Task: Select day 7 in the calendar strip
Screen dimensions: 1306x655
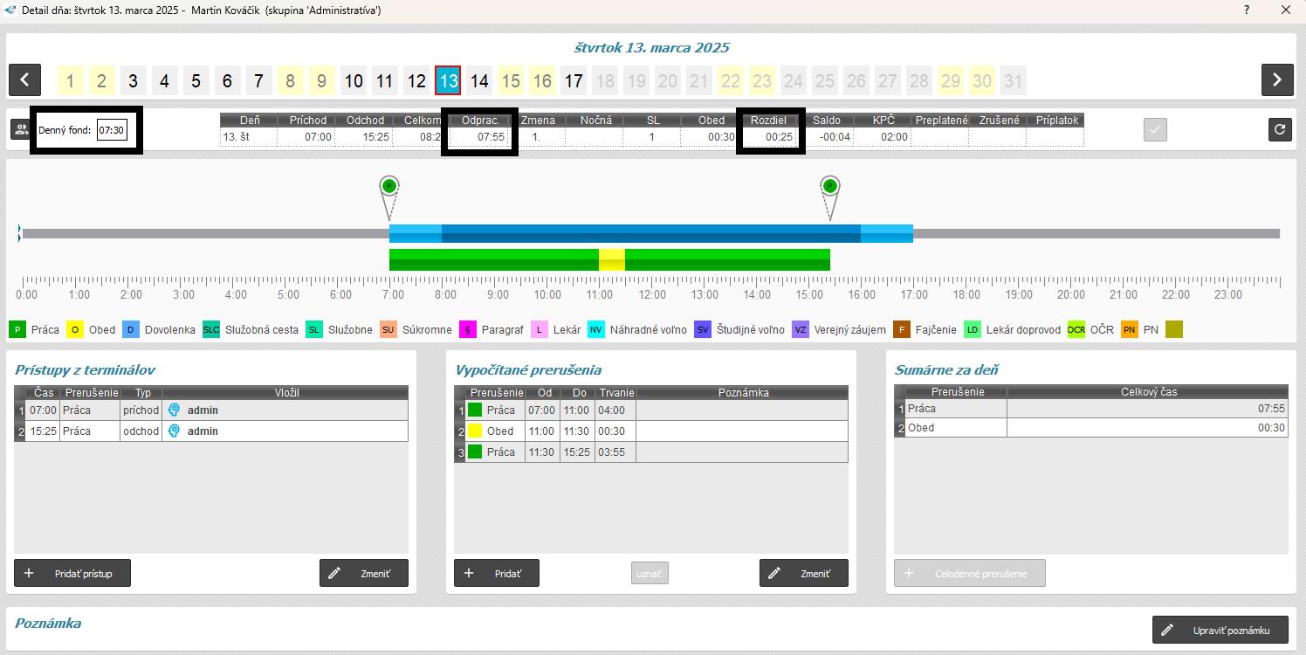Action: click(258, 81)
